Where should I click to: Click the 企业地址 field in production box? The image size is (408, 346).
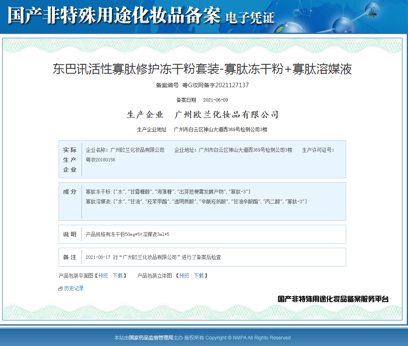point(233,150)
